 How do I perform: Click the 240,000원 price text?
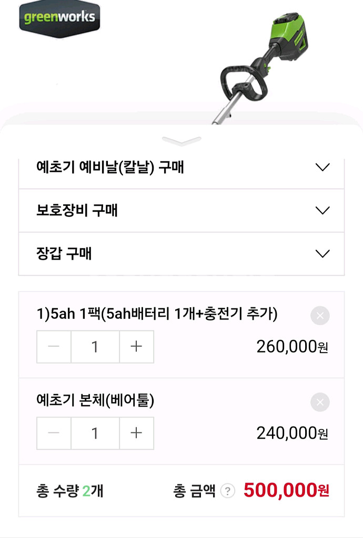pos(292,433)
